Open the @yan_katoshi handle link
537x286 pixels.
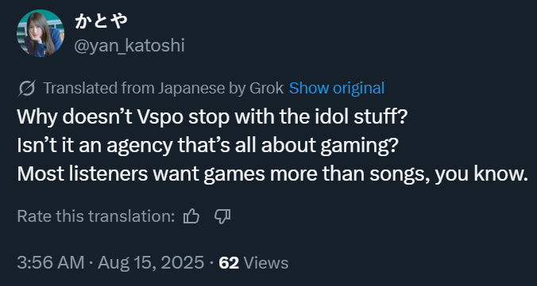pos(129,45)
